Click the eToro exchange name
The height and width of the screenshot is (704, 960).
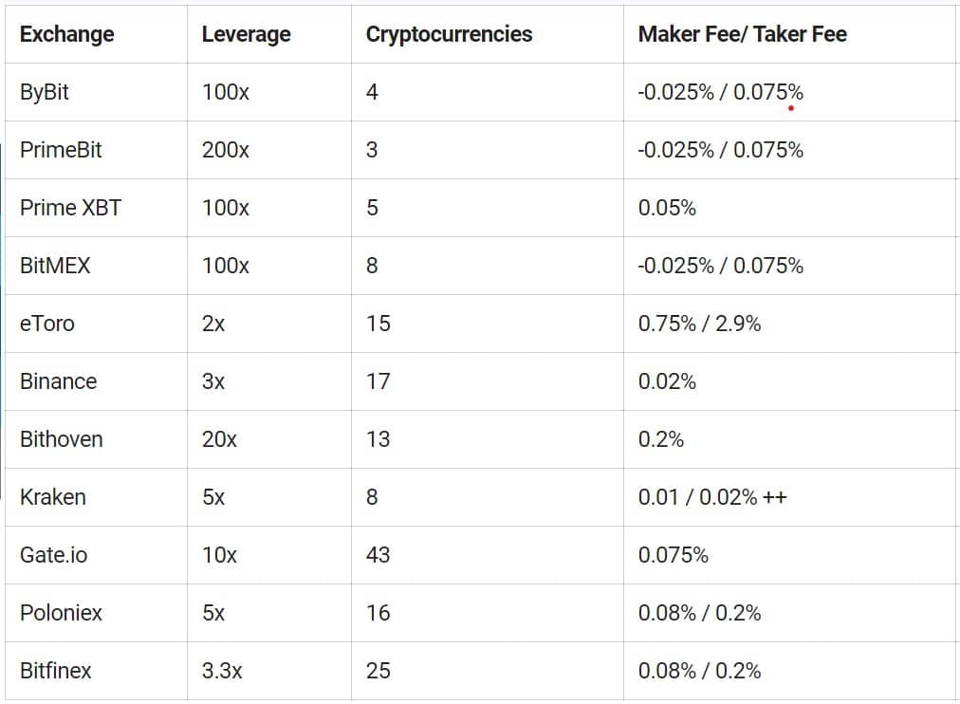click(x=46, y=324)
